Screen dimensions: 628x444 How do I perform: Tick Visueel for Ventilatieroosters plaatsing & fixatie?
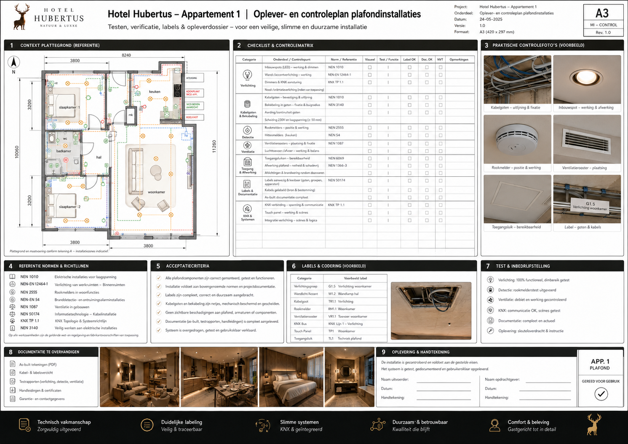(370, 144)
